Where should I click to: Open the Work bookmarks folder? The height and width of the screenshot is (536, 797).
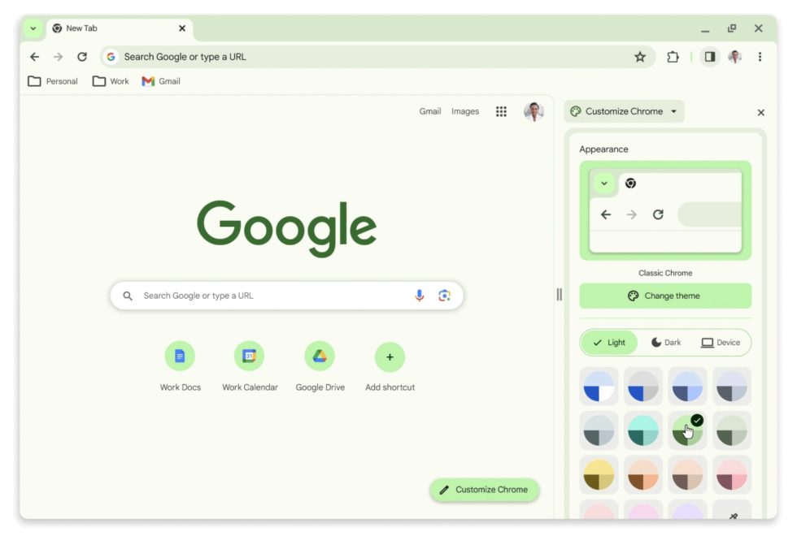coord(111,81)
